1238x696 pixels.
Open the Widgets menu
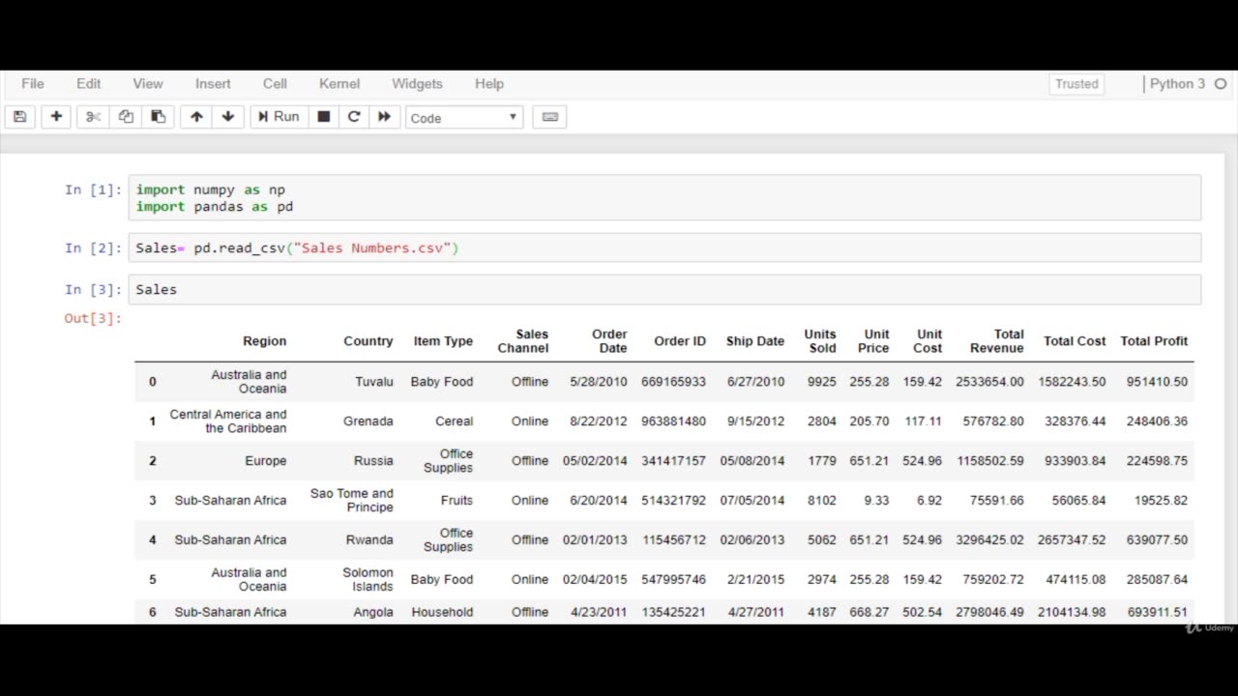[417, 84]
